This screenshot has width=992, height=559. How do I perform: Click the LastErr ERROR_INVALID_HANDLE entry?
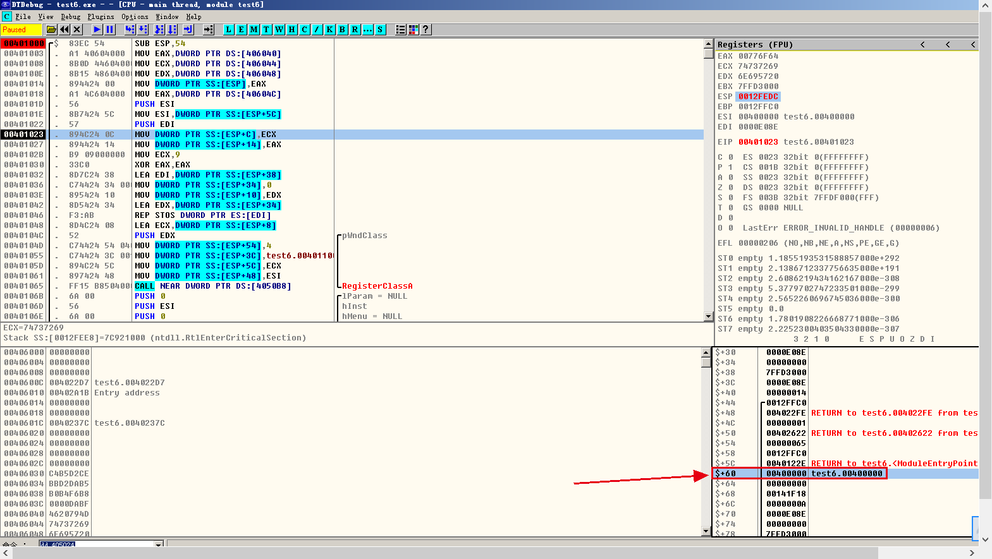pyautogui.click(x=841, y=228)
